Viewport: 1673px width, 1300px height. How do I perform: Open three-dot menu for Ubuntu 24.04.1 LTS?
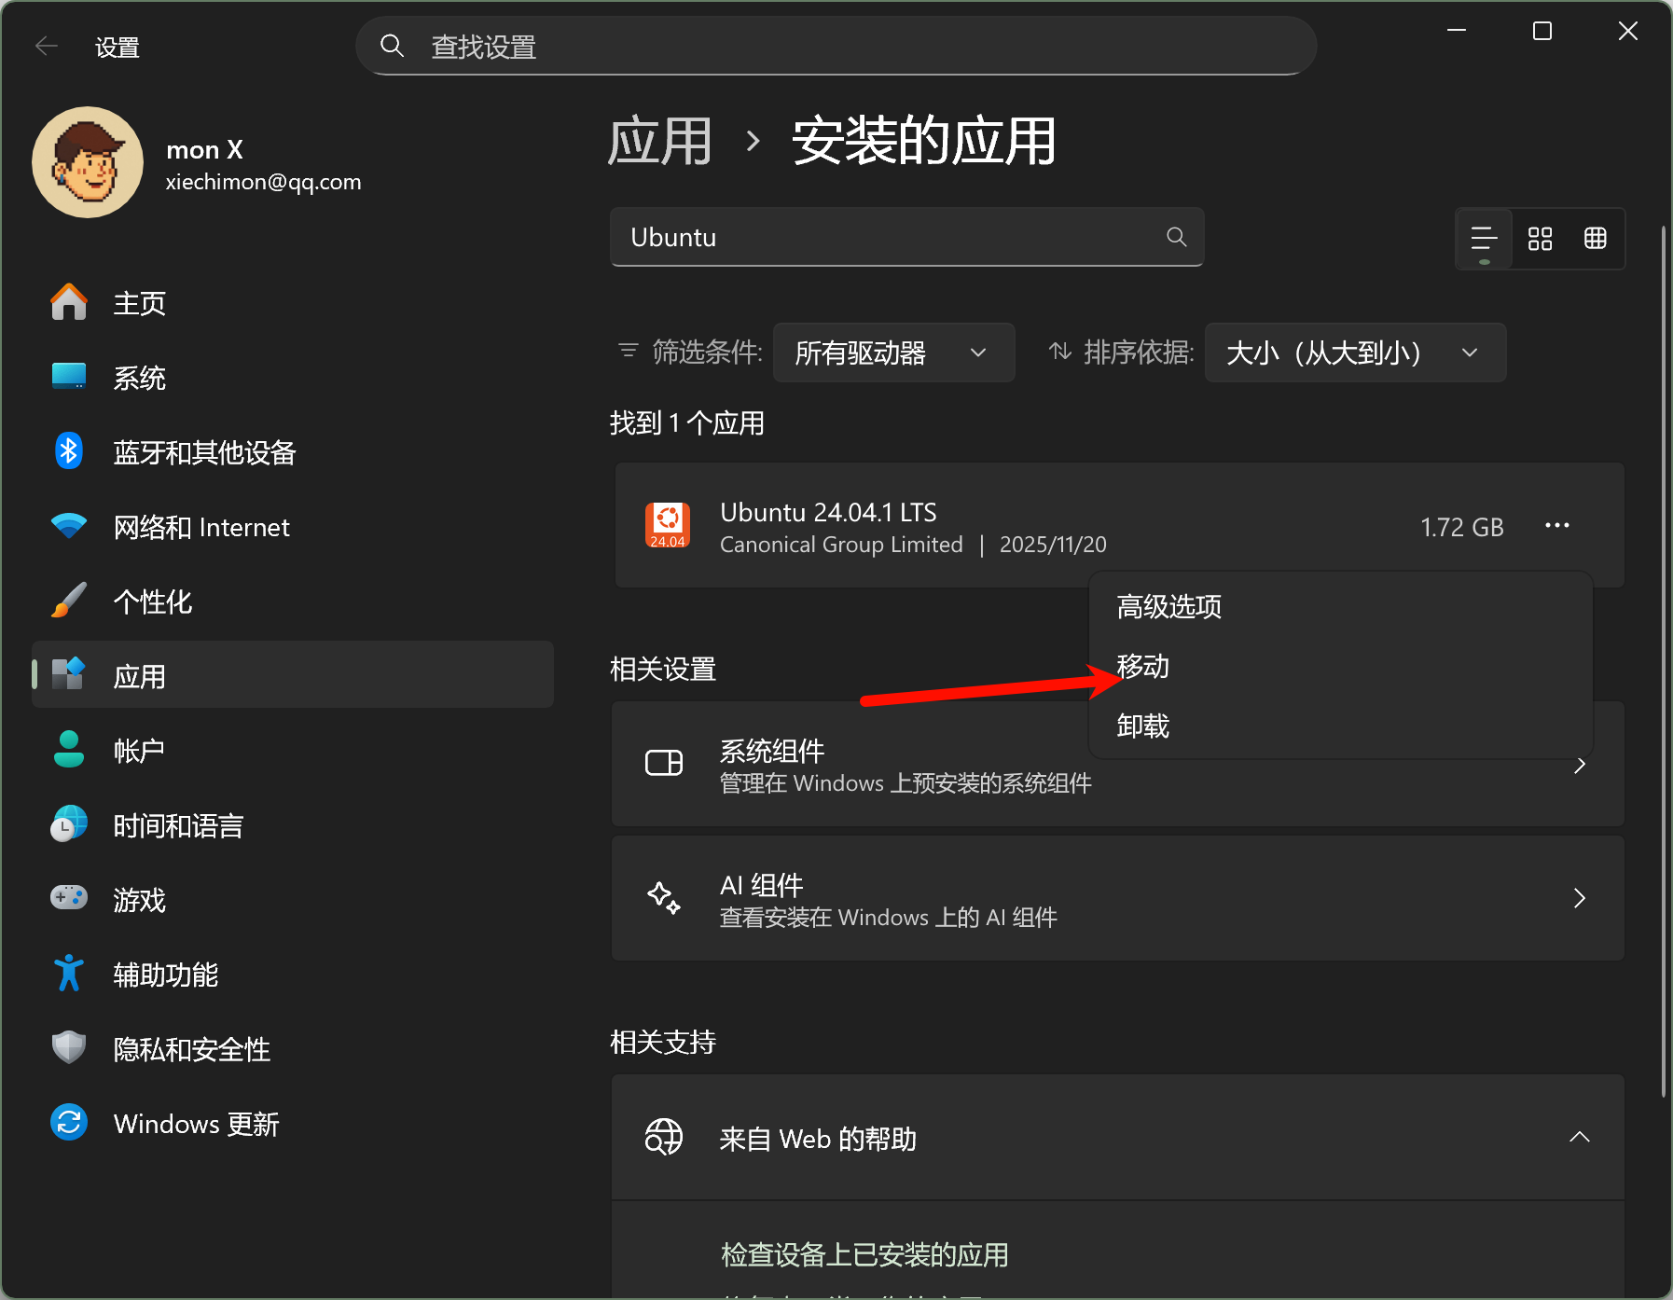1556,526
